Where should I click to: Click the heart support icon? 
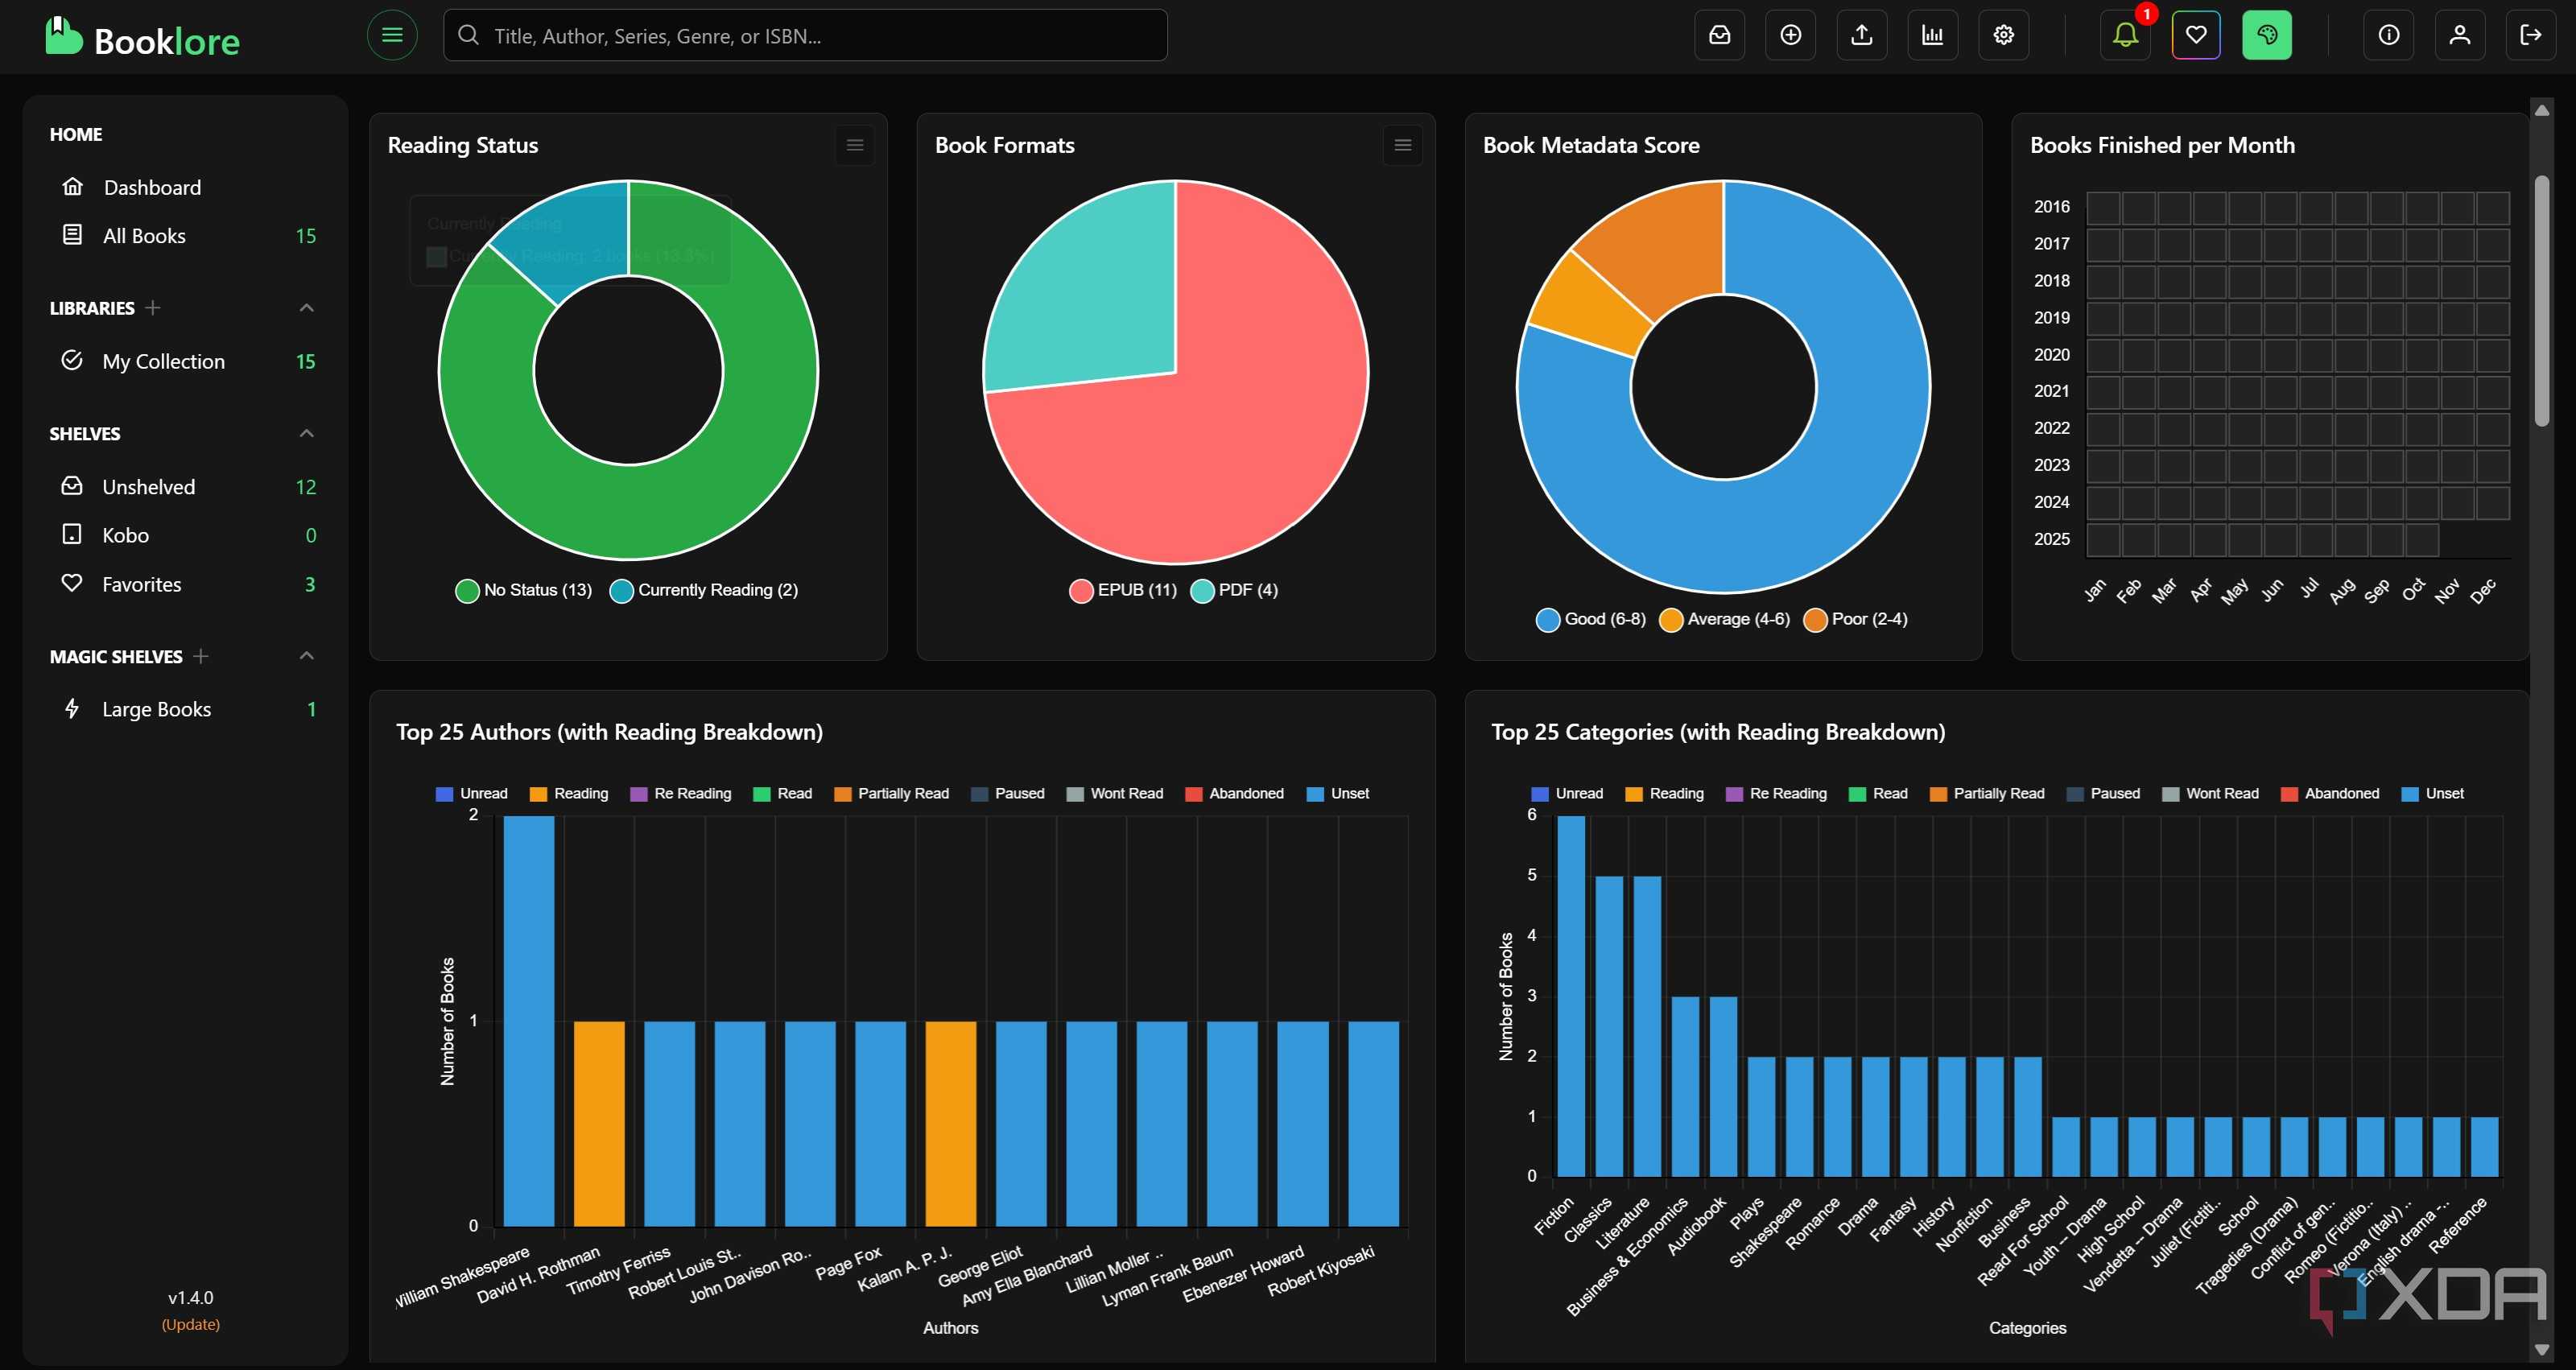(x=2196, y=35)
